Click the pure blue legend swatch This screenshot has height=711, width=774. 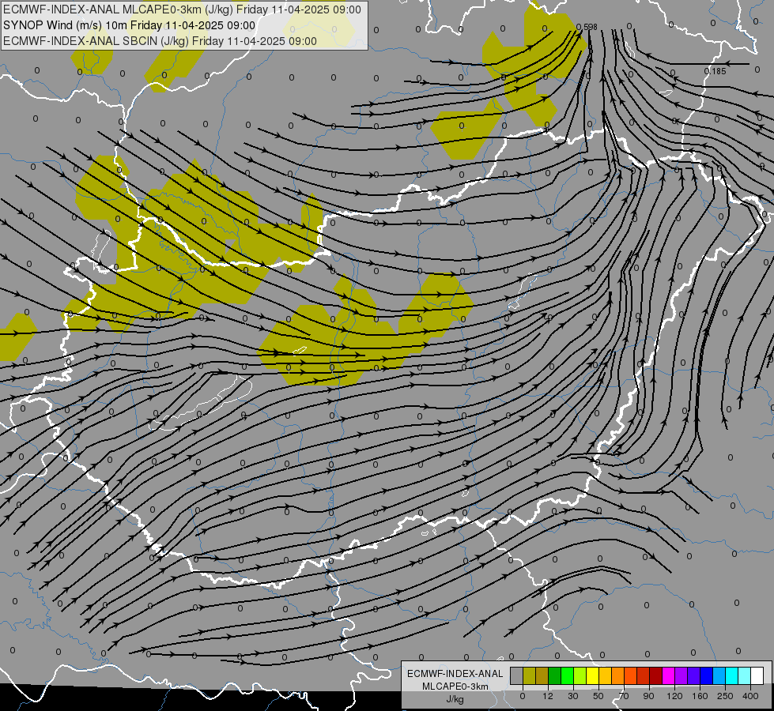706,675
